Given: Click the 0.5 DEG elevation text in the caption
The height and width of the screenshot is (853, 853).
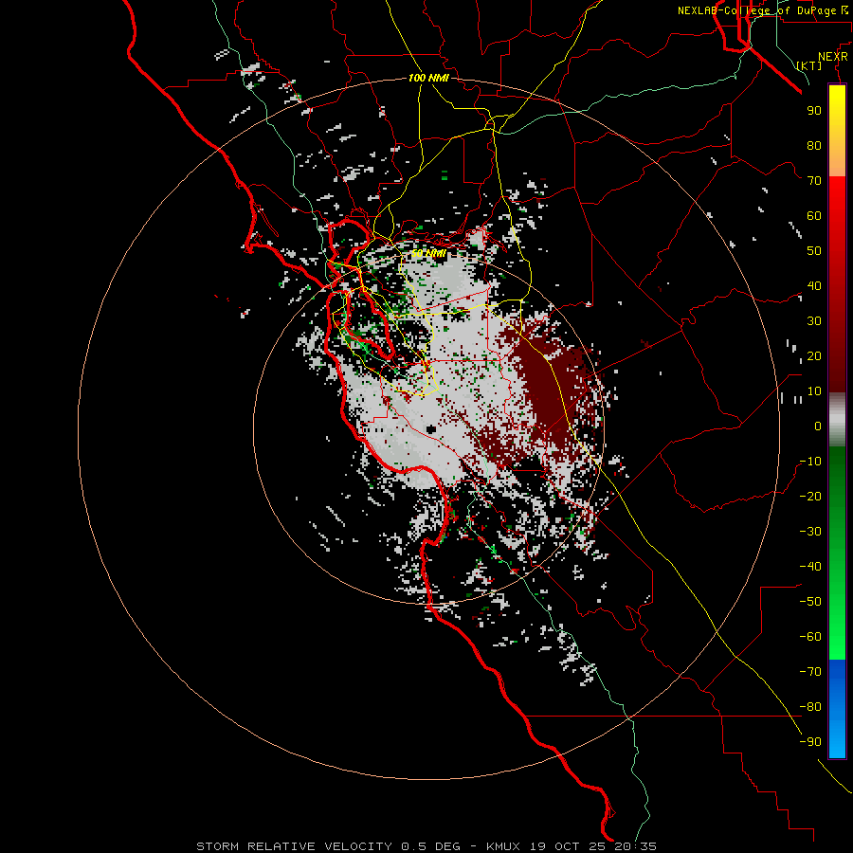Looking at the screenshot, I should point(430,846).
